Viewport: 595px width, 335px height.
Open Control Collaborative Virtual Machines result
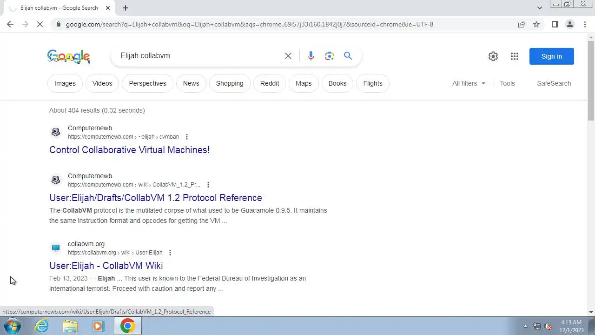[x=130, y=150]
